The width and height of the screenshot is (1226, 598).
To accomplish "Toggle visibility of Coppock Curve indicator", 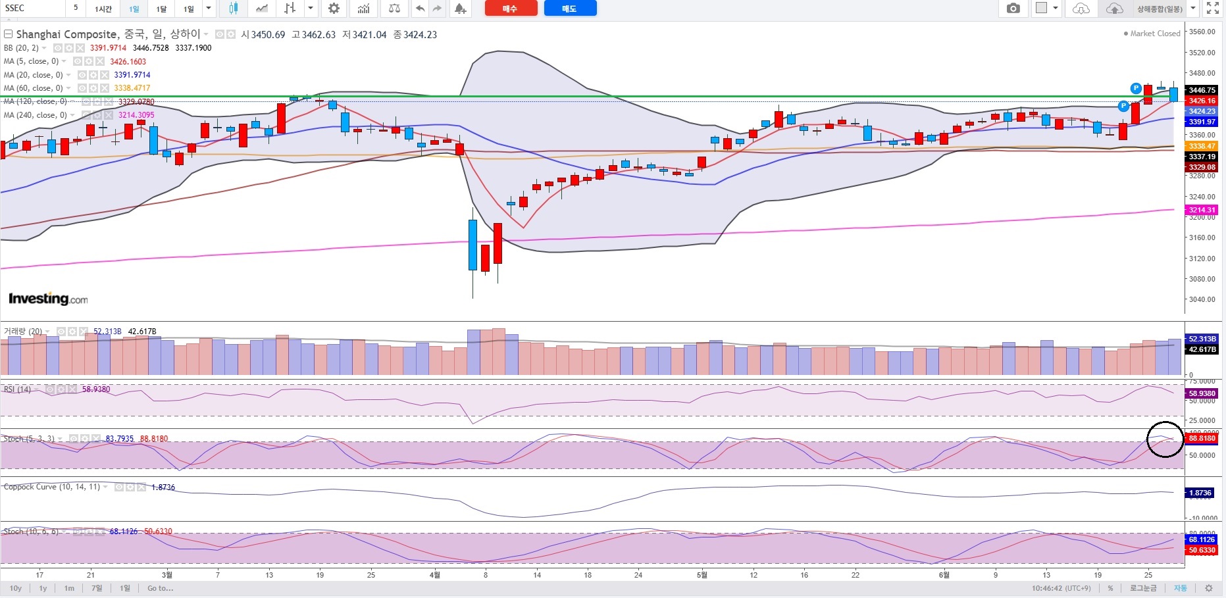I will 119,487.
